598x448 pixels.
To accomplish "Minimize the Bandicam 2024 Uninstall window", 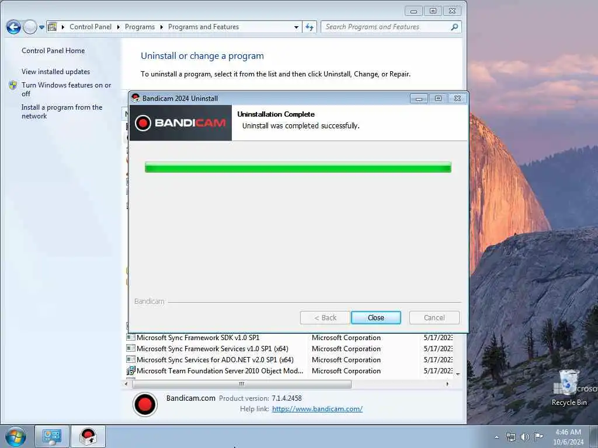I will tap(419, 99).
